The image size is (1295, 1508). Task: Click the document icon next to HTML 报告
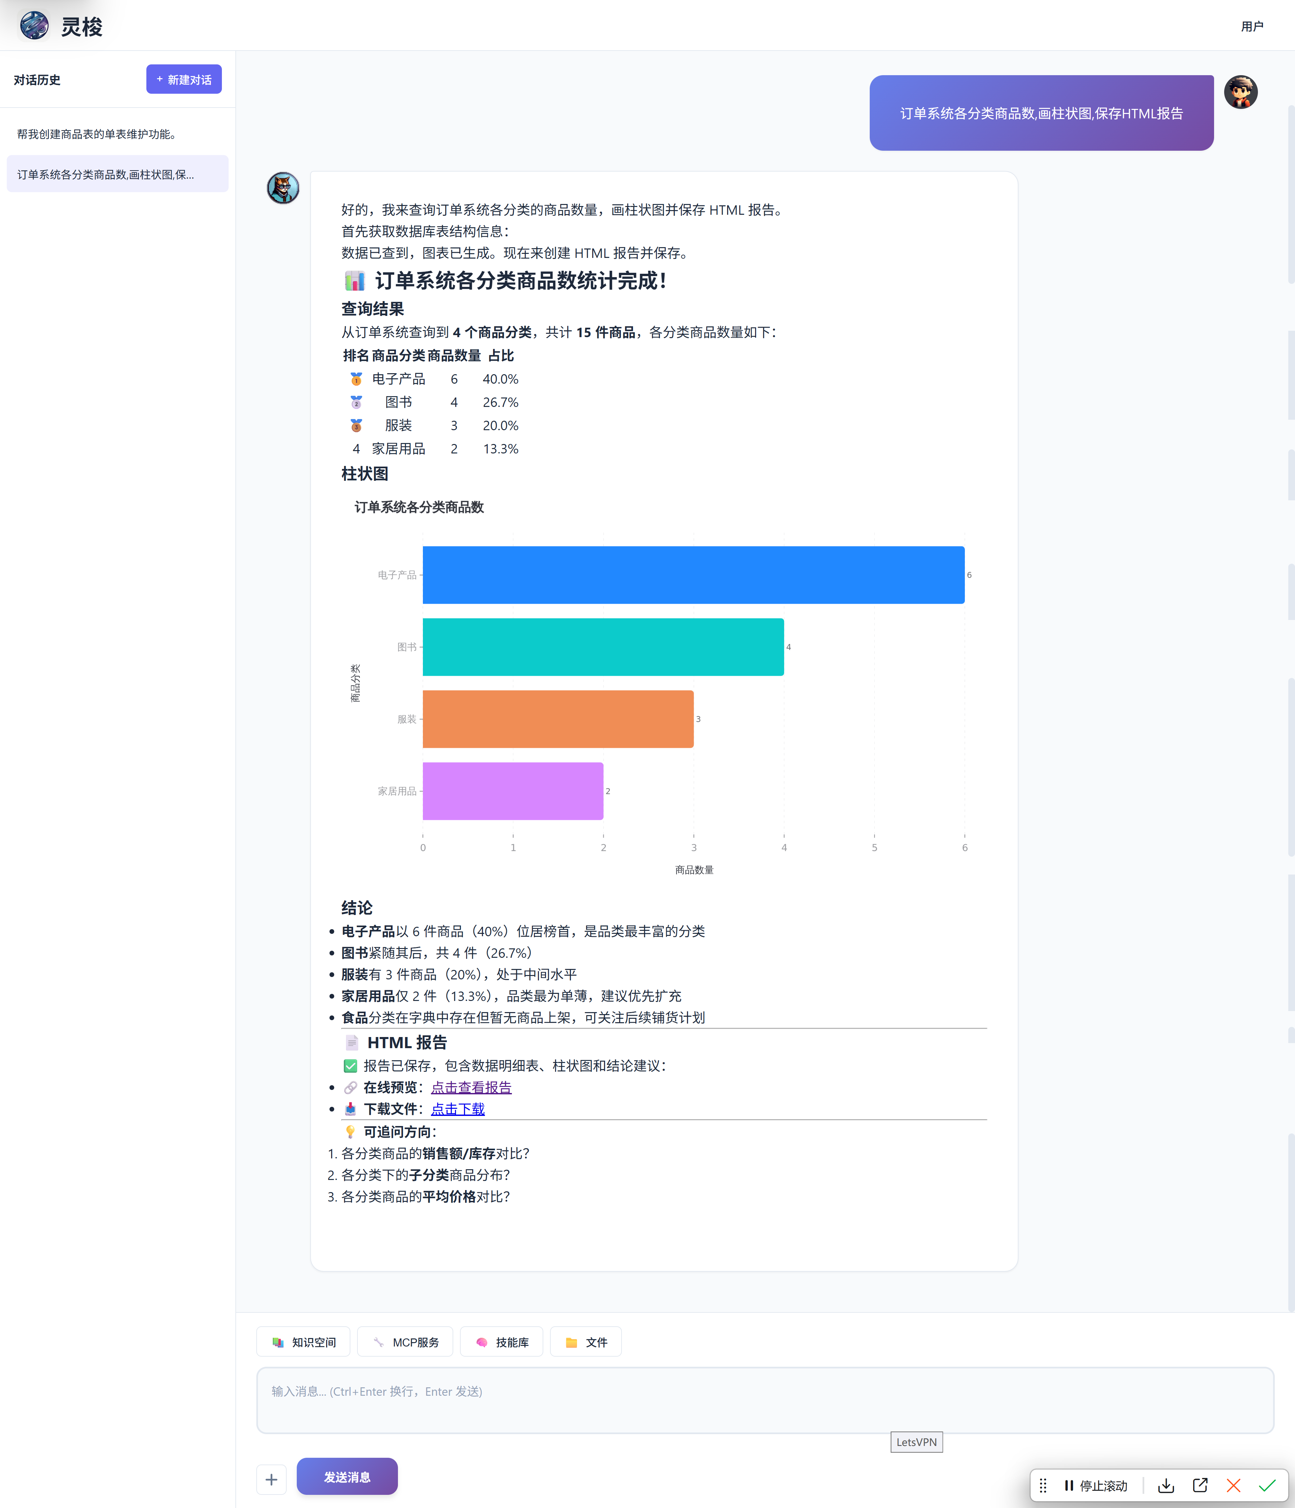pos(352,1043)
